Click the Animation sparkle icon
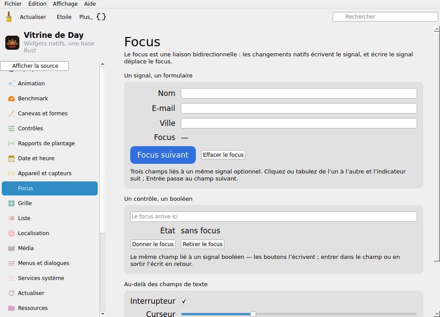The width and height of the screenshot is (440, 317). pyautogui.click(x=11, y=83)
